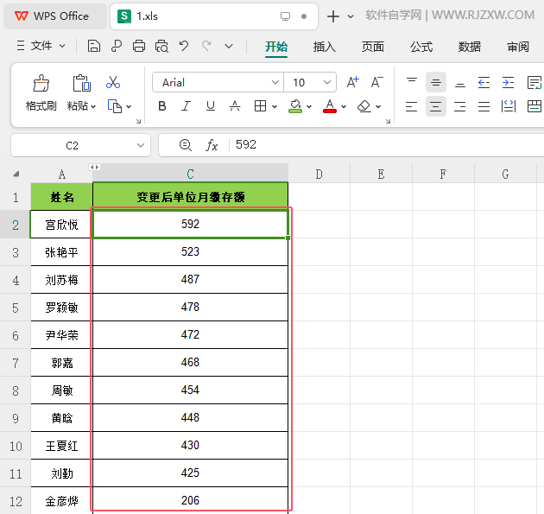Switch to the 数据 Data tab
The height and width of the screenshot is (514, 544).
coord(470,47)
